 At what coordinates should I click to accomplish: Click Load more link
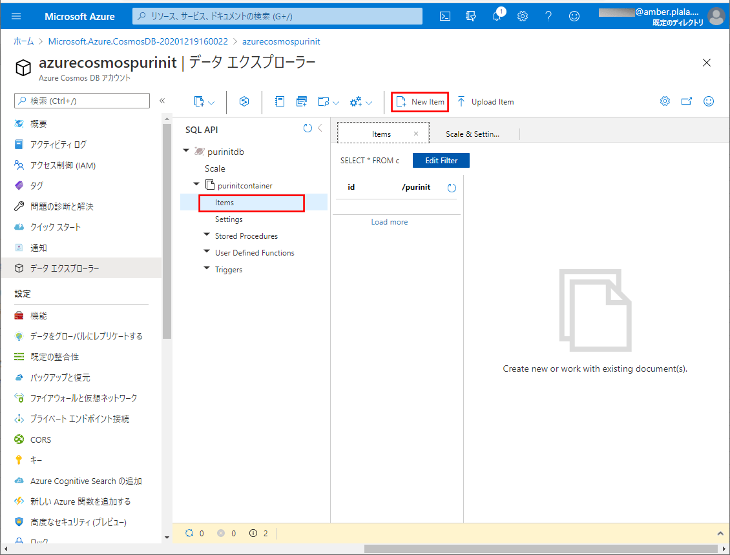(x=389, y=222)
